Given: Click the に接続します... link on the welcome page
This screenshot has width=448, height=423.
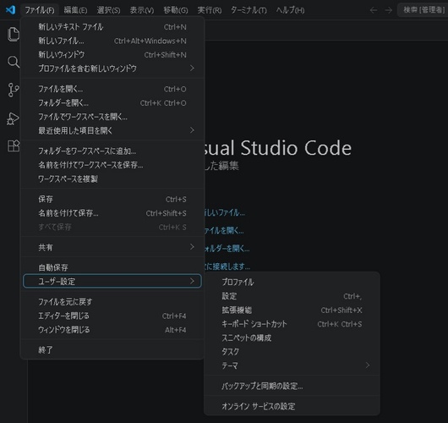Looking at the screenshot, I should (x=227, y=266).
